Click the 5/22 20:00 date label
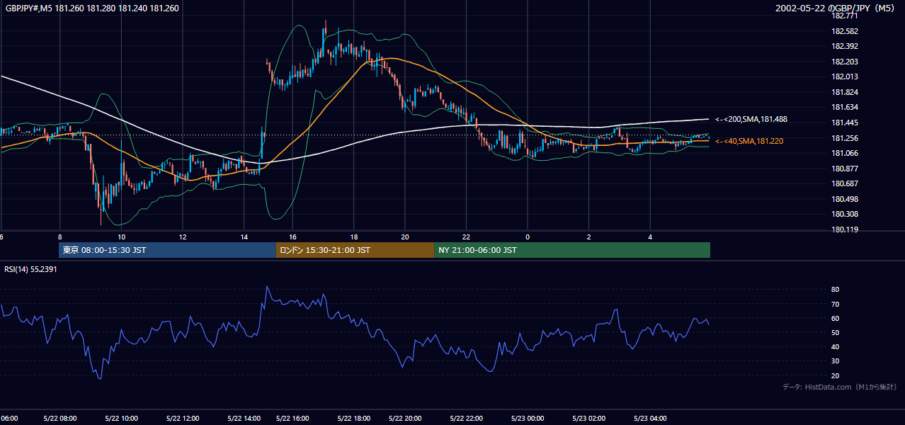The image size is (905, 425). click(x=405, y=419)
